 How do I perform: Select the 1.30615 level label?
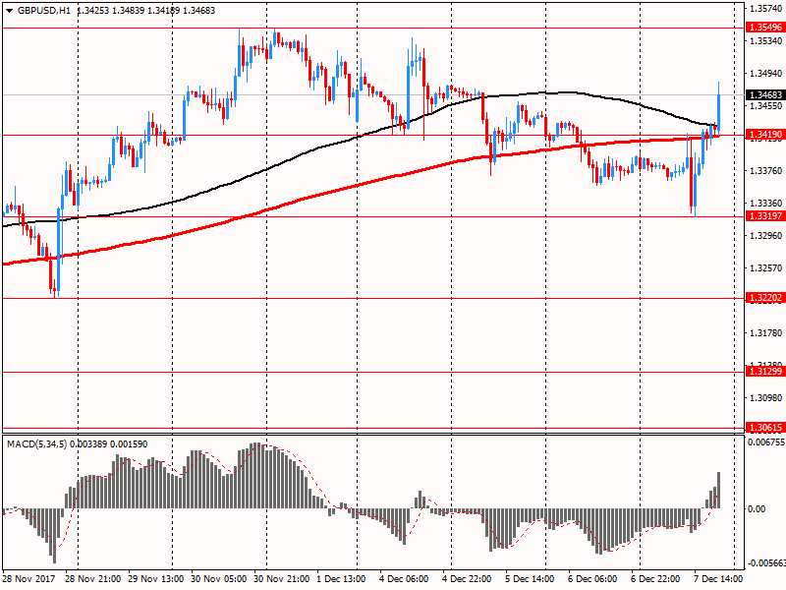(x=765, y=428)
